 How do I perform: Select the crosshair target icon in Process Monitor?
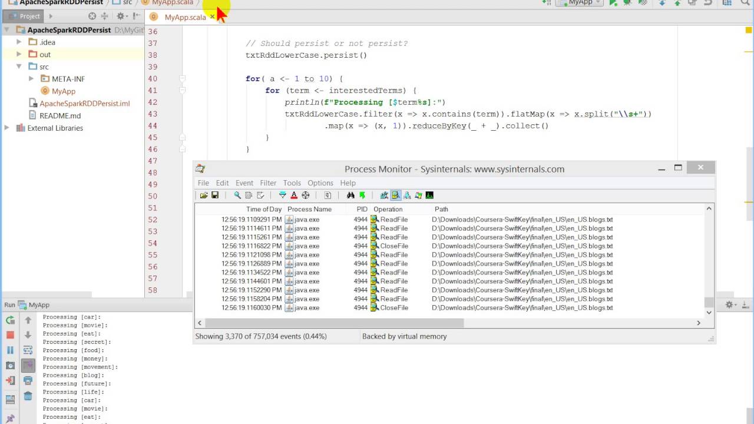point(306,195)
